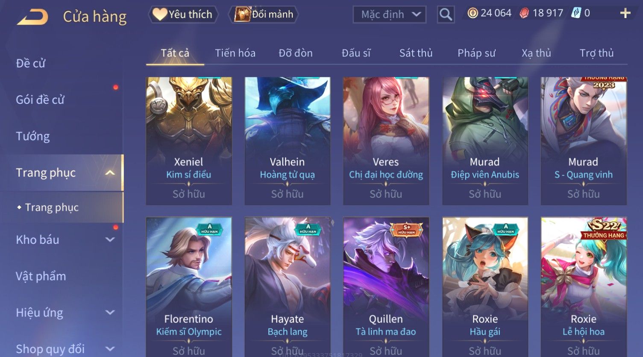Select the Xeniel Kim sí điểu skin
This screenshot has width=643, height=357.
189,141
